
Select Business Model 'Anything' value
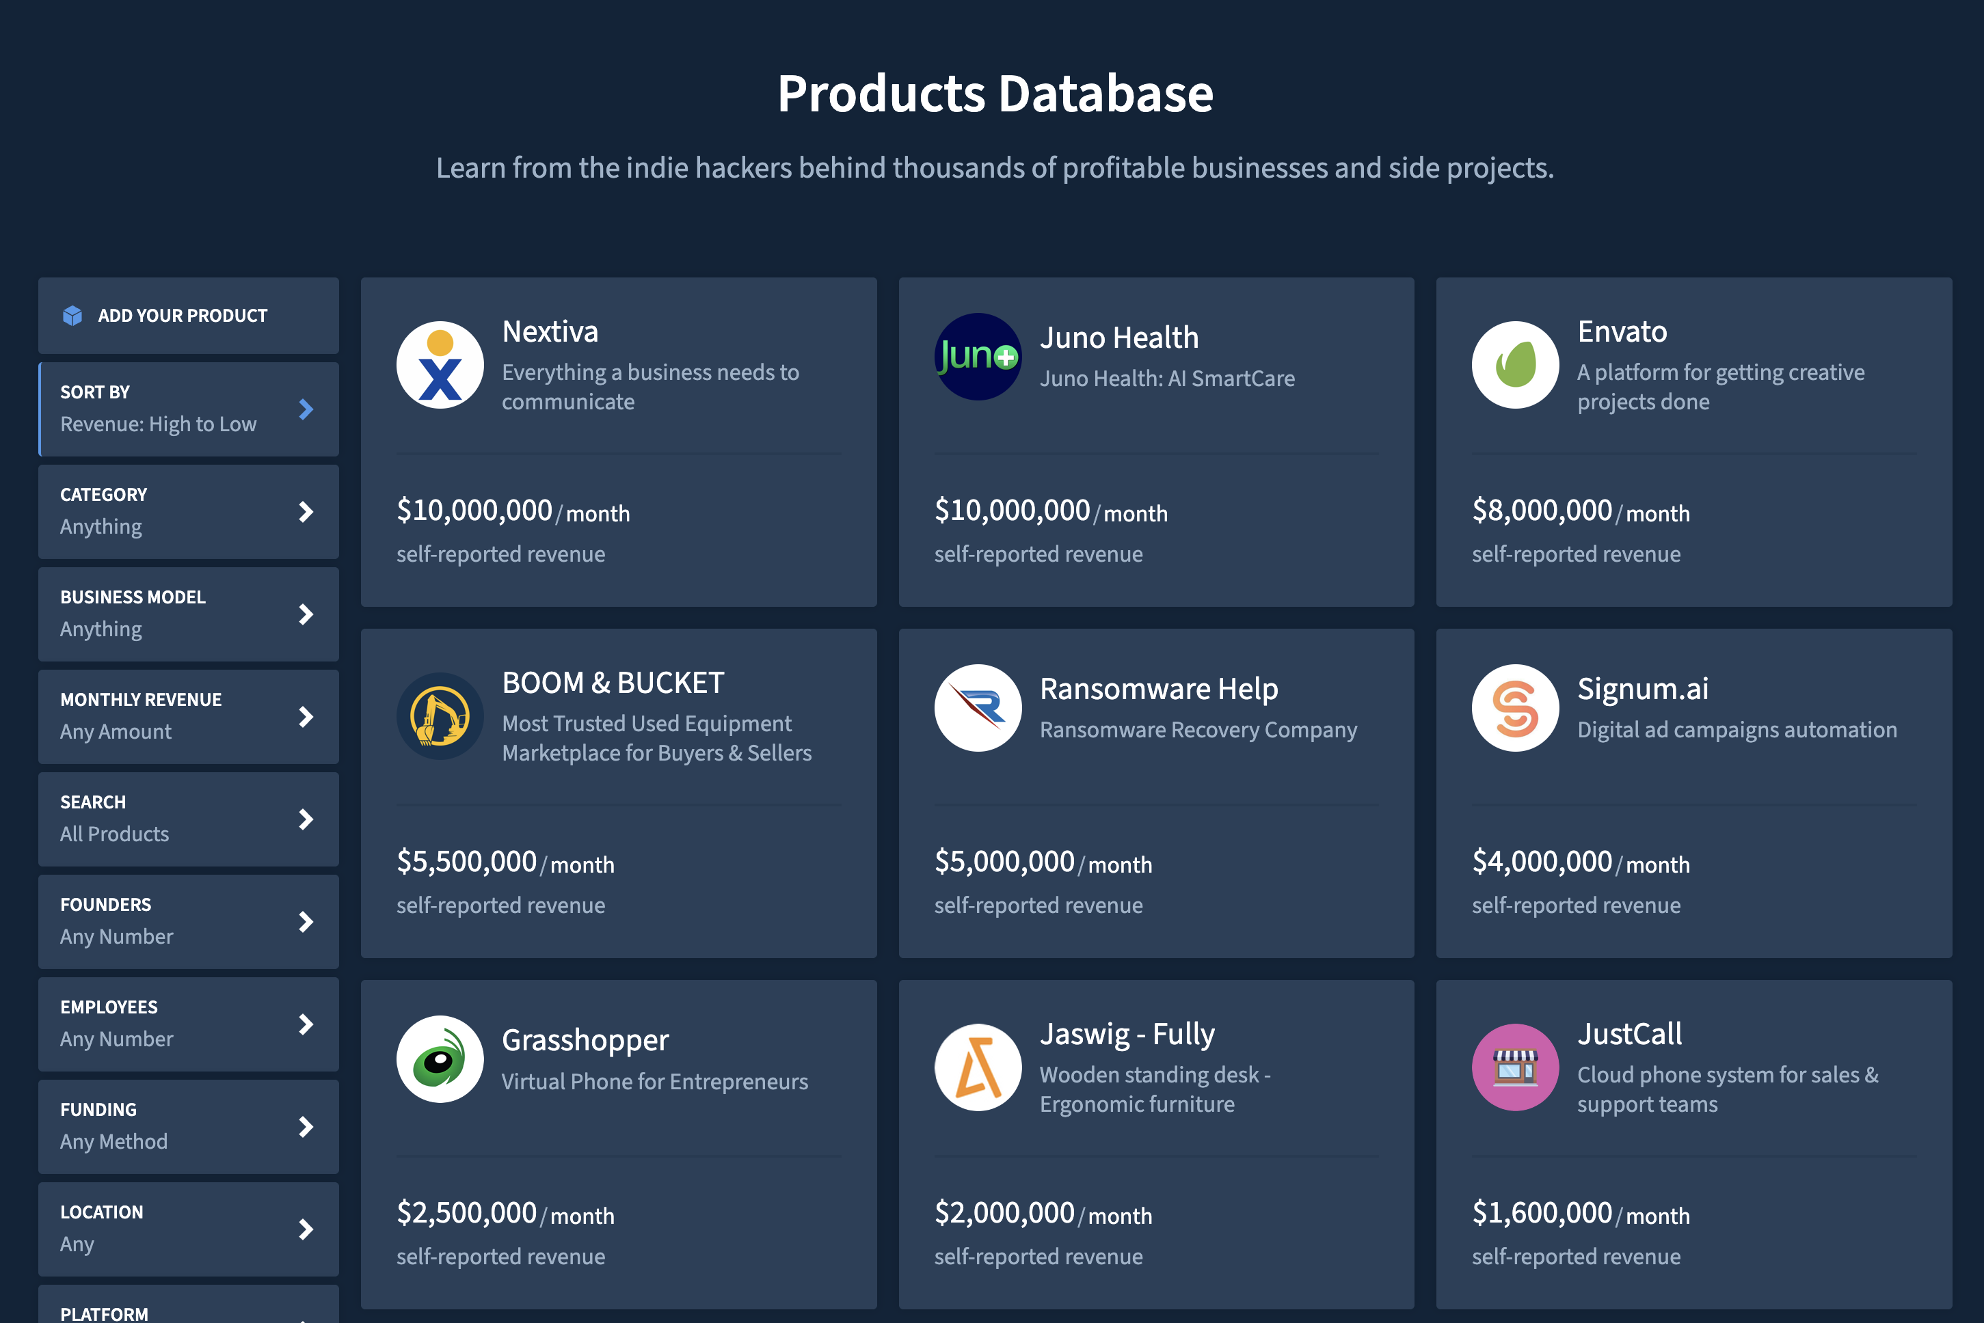pyautogui.click(x=100, y=629)
